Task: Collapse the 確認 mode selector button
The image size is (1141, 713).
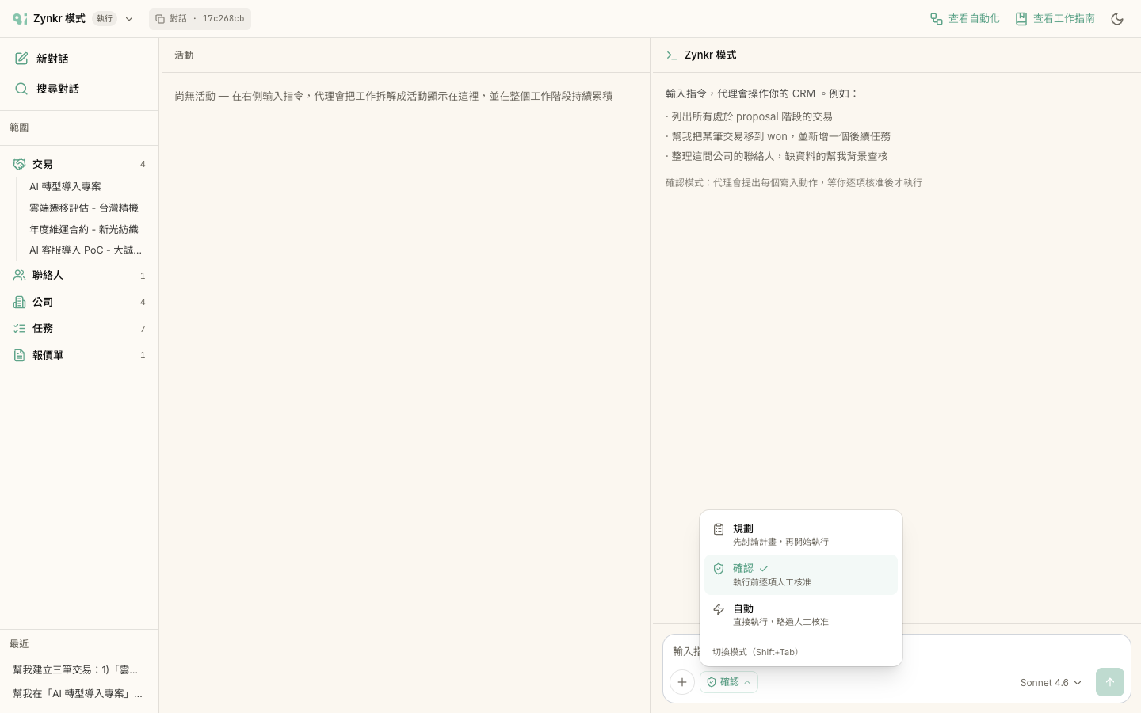Action: (729, 682)
